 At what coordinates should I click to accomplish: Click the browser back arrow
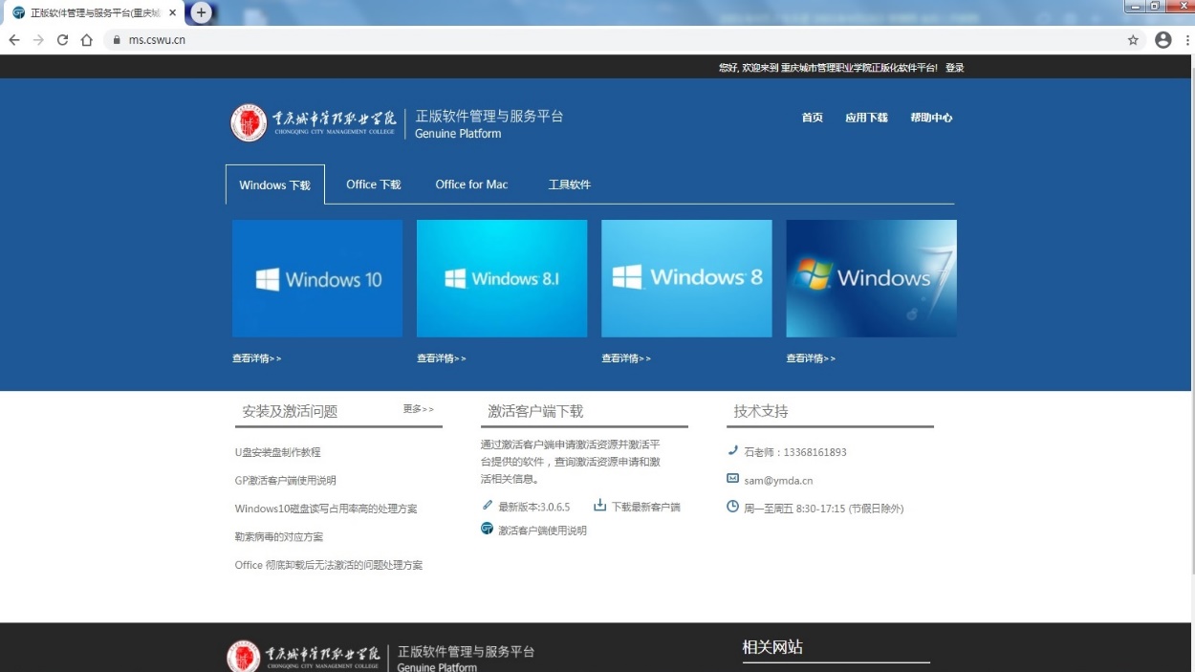point(14,40)
